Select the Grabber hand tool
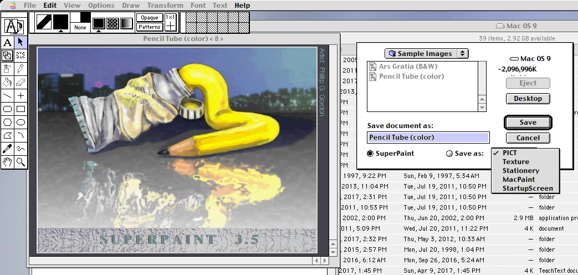The height and width of the screenshot is (275, 578). [7, 162]
